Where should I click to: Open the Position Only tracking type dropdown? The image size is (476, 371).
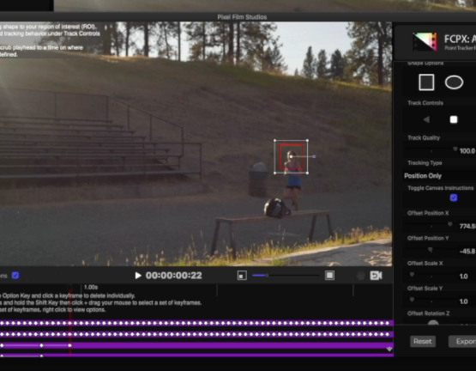click(423, 176)
